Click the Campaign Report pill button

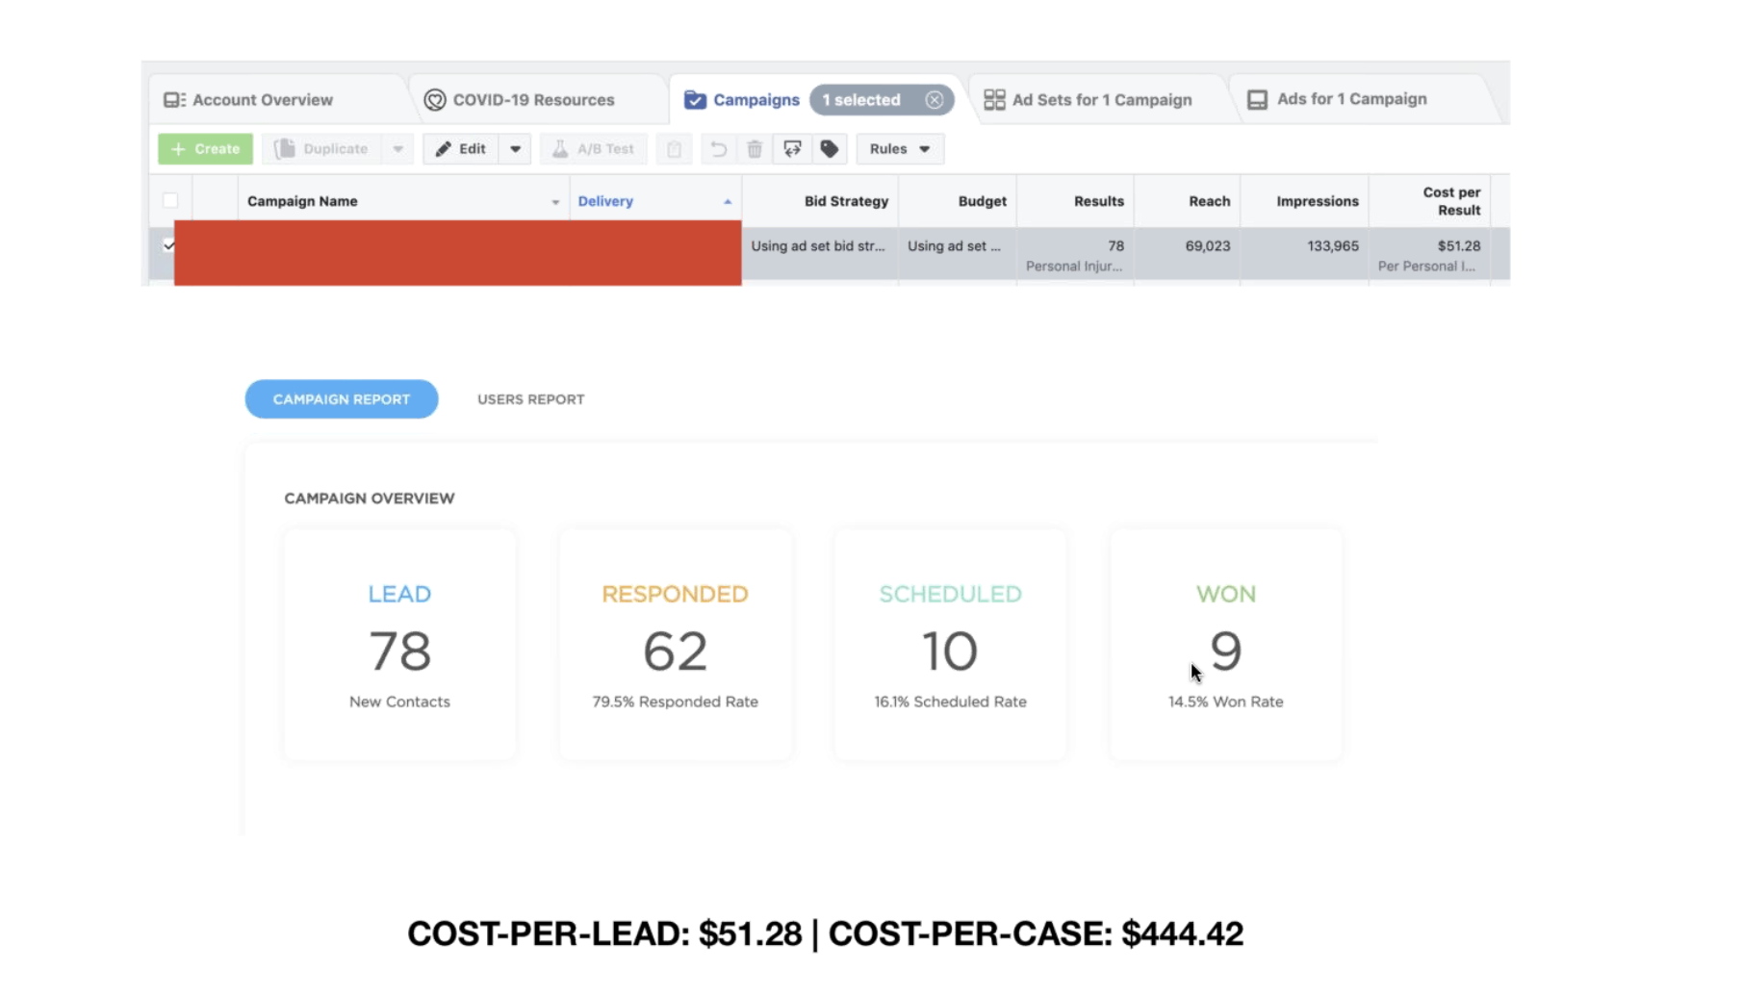click(x=342, y=399)
